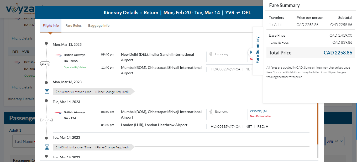The image size is (357, 162).
Task: Open the first Flight Details link above DEL - YVR
Action: 22,38
